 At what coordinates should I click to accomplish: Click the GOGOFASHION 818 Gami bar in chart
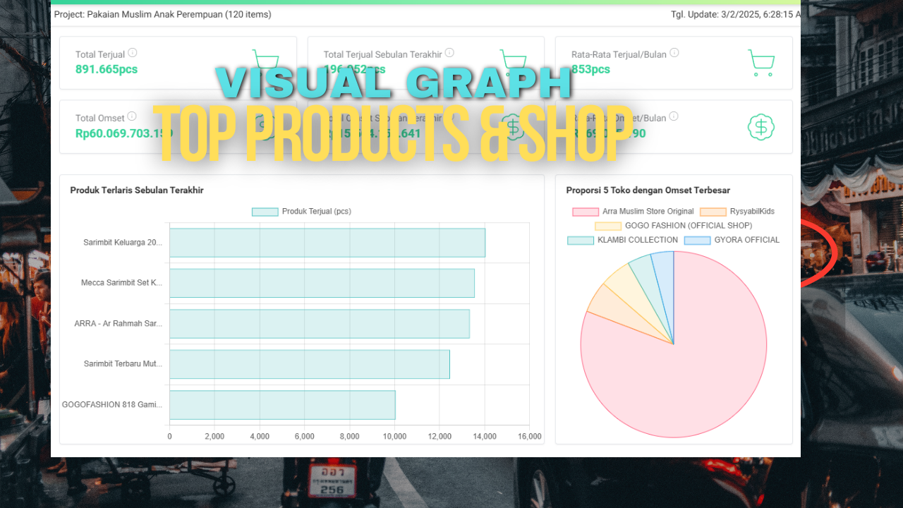(282, 405)
